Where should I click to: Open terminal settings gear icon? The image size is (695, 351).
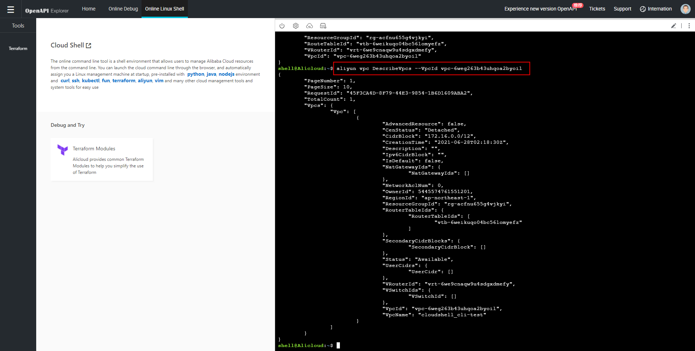(296, 26)
